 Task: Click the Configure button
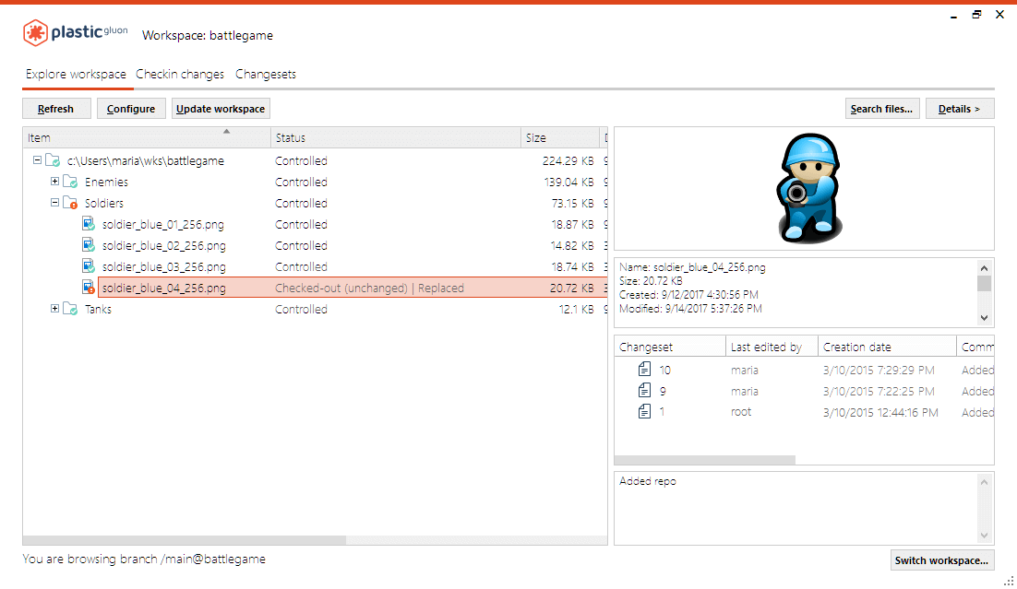tap(131, 109)
